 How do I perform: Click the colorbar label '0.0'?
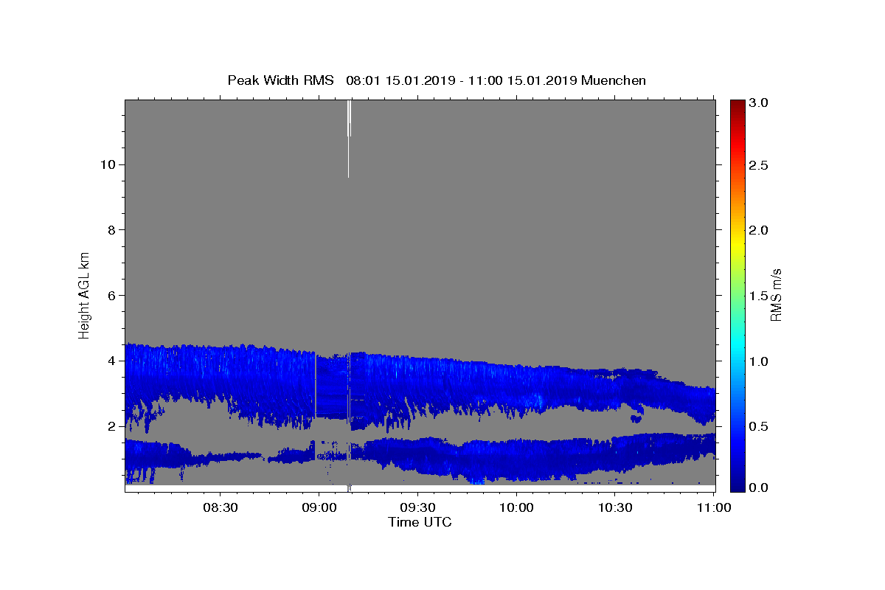pos(760,487)
